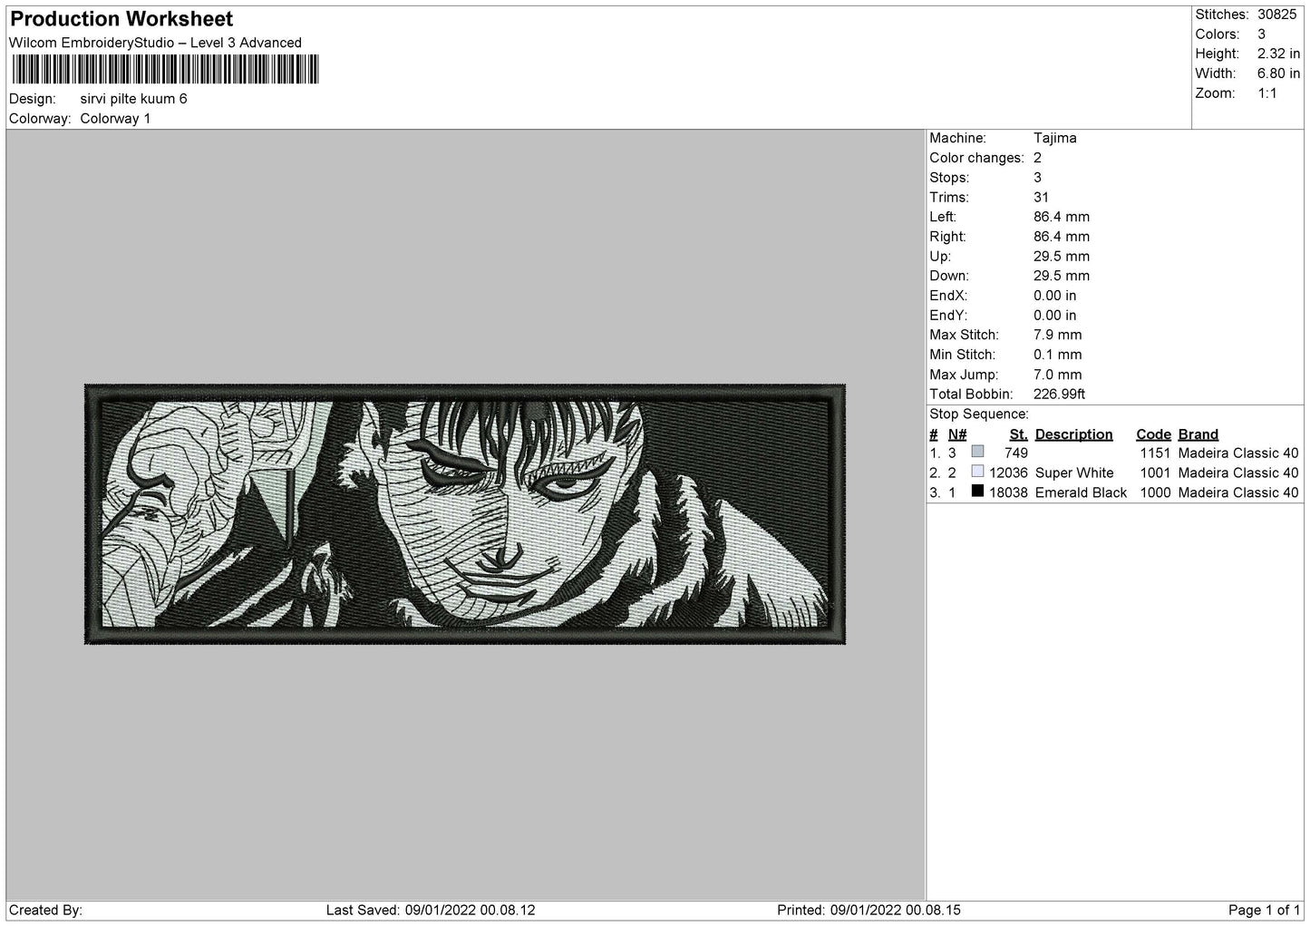Click the barcode under the worksheet title
Image resolution: width=1310 pixels, height=926 pixels.
coord(165,70)
